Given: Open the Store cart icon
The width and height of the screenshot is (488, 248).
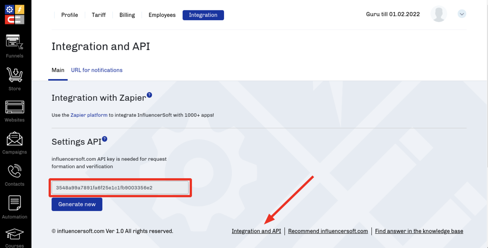Looking at the screenshot, I should [15, 75].
